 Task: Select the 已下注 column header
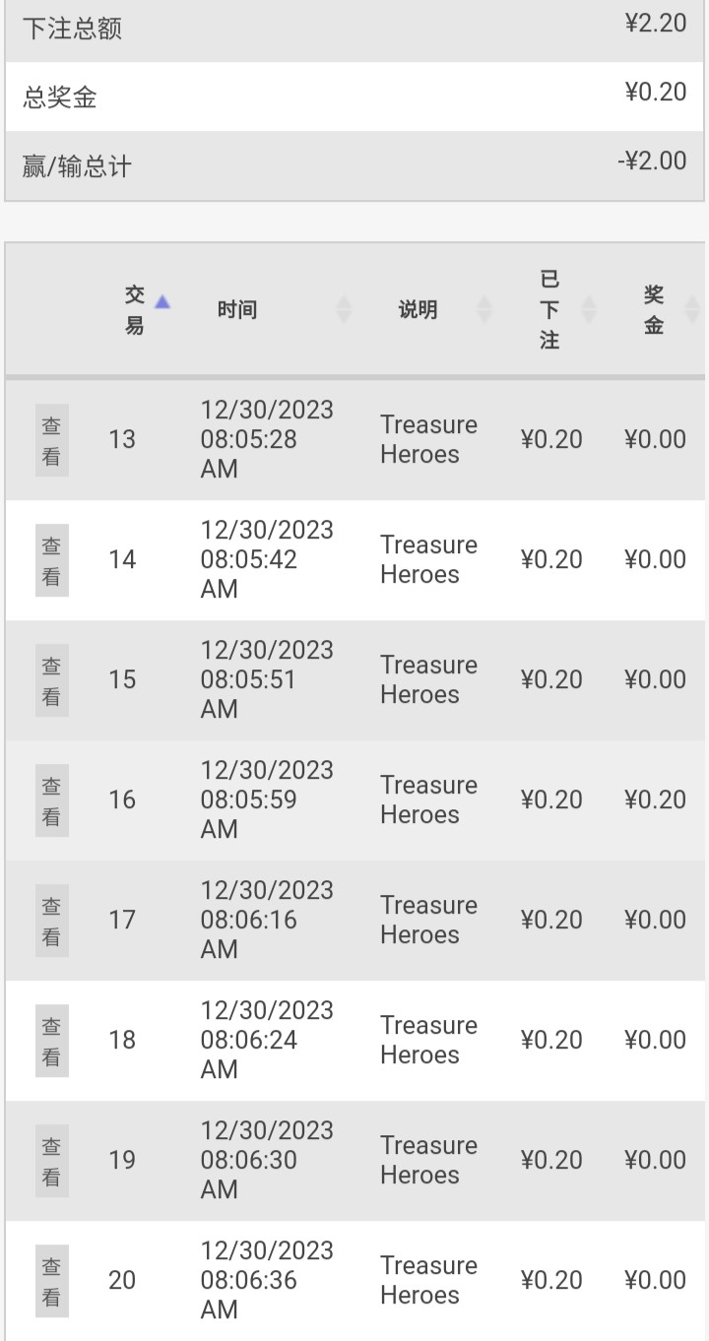(549, 310)
